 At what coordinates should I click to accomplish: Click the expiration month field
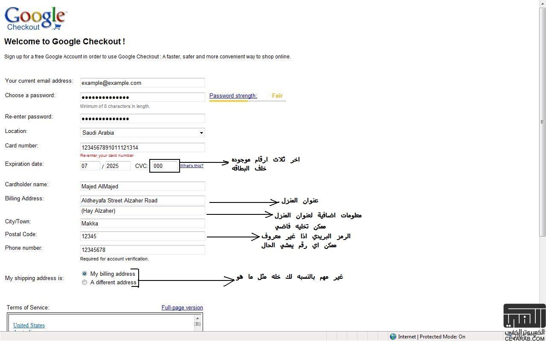(90, 166)
